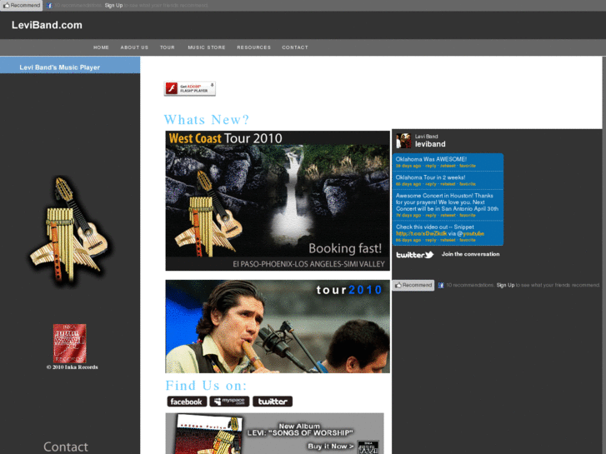Viewport: 606px width, 454px height.
Task: Click the Awesome Concert in Houston tweet text
Action: pos(447,202)
